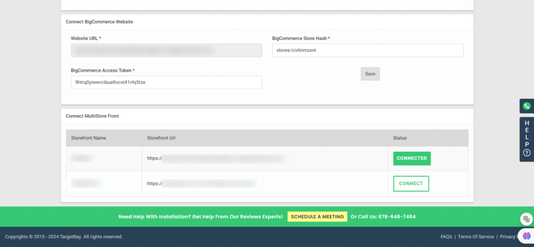Click the Status column header

(400, 138)
